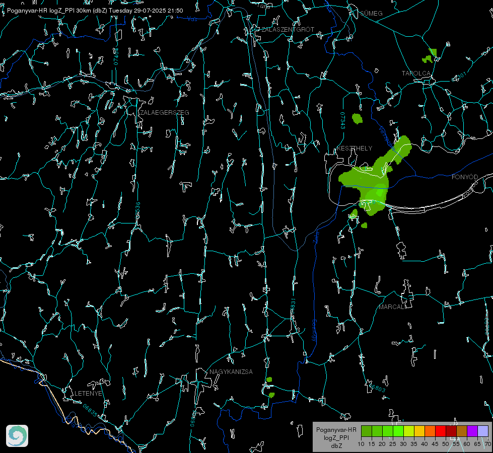The width and height of the screenshot is (493, 453).
Task: Click the 'logZ_PPI' legend label
Action: [x=336, y=437]
